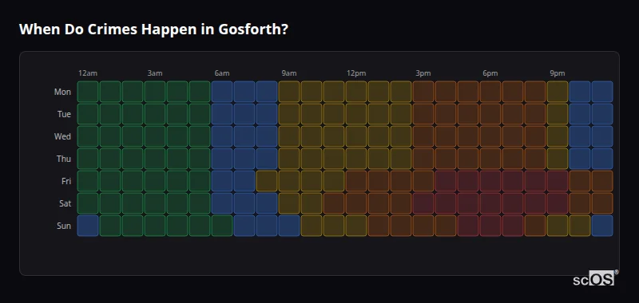Click the 9am column label
Screen dimensions: 639x303
tap(289, 73)
